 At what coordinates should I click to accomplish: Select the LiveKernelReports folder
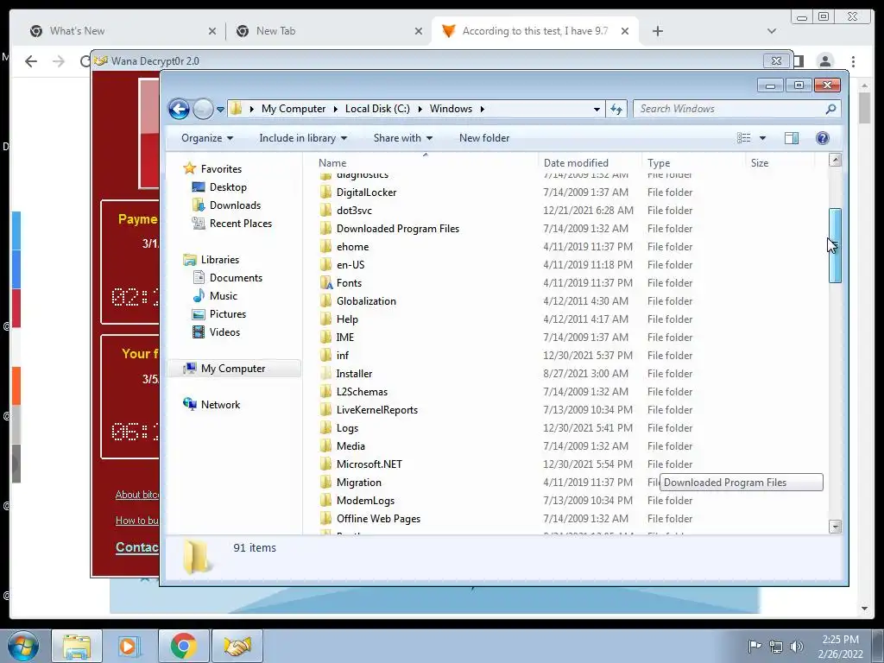coord(377,410)
